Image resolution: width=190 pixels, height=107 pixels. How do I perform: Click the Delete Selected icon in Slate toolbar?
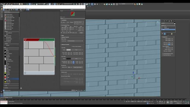pos(11,10)
